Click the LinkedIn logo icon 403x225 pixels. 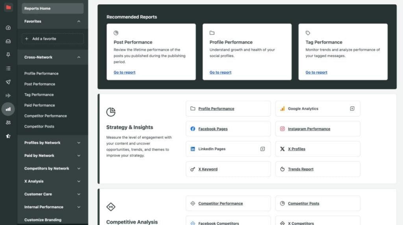click(193, 149)
